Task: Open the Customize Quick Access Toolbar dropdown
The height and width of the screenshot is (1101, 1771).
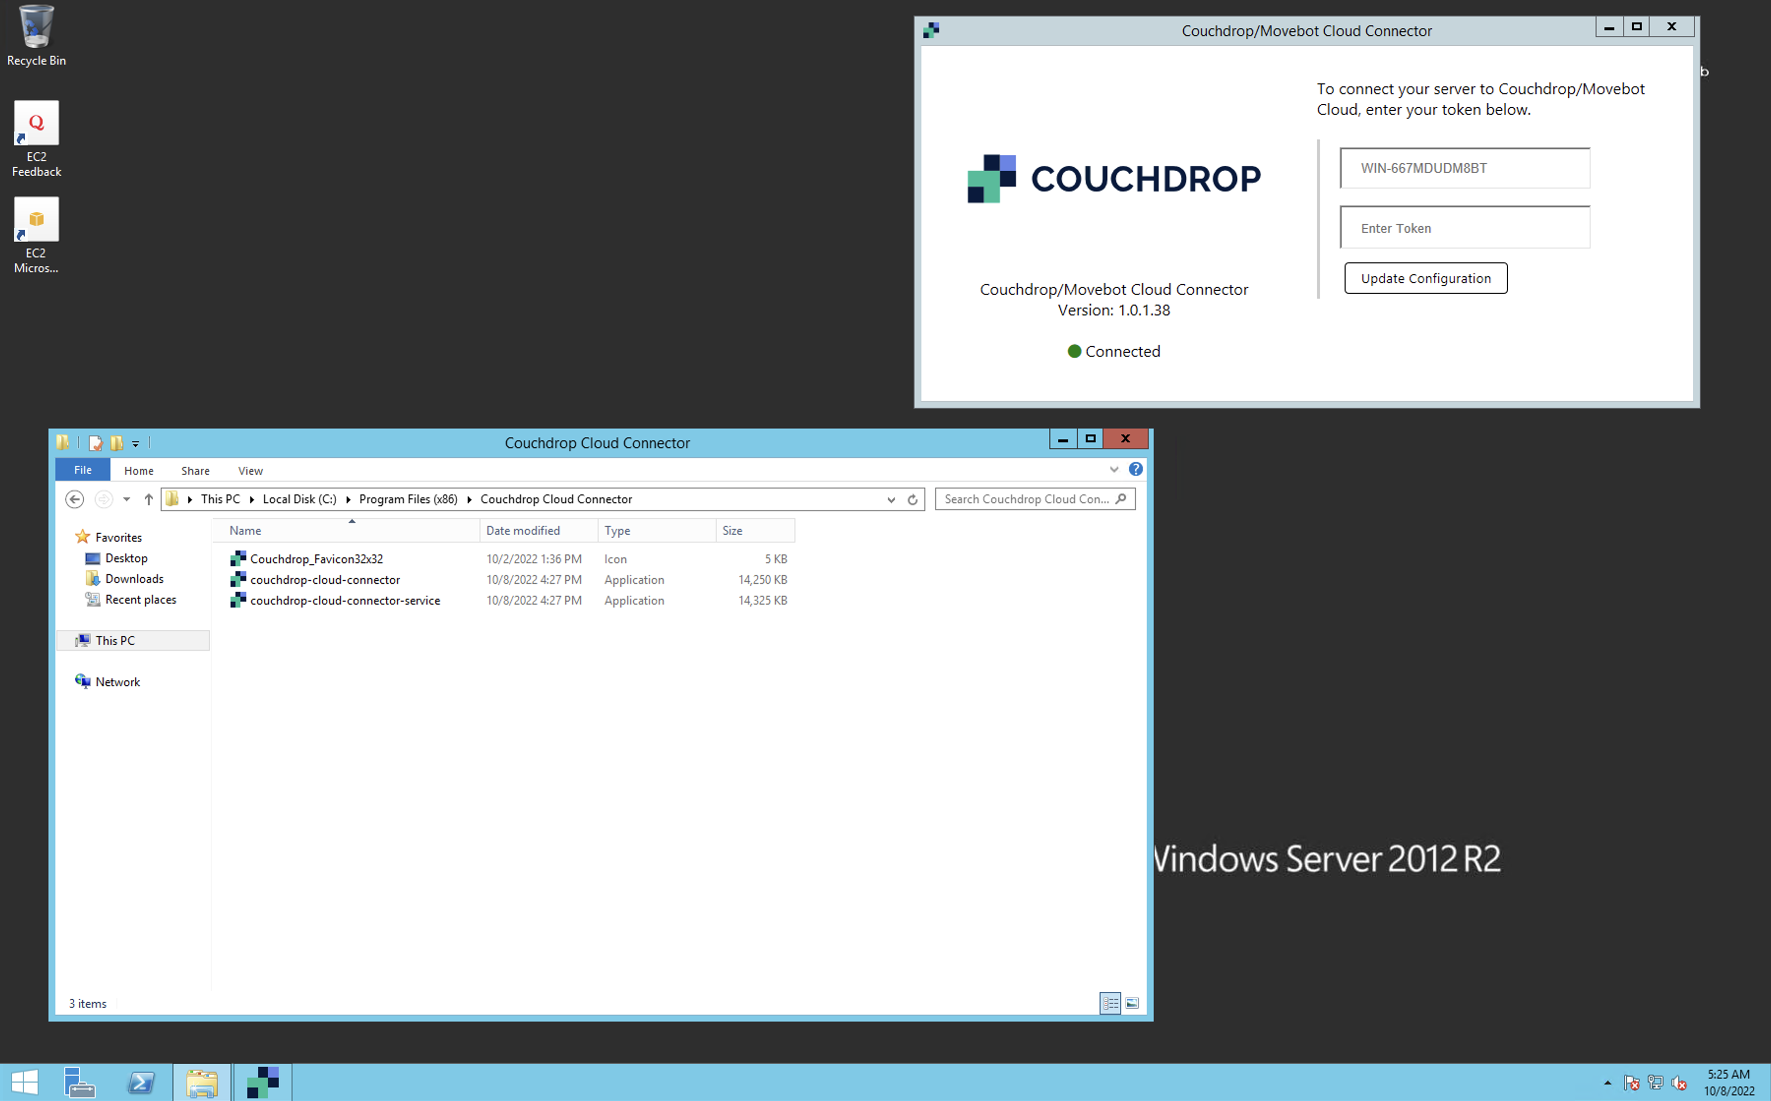Action: pos(135,443)
